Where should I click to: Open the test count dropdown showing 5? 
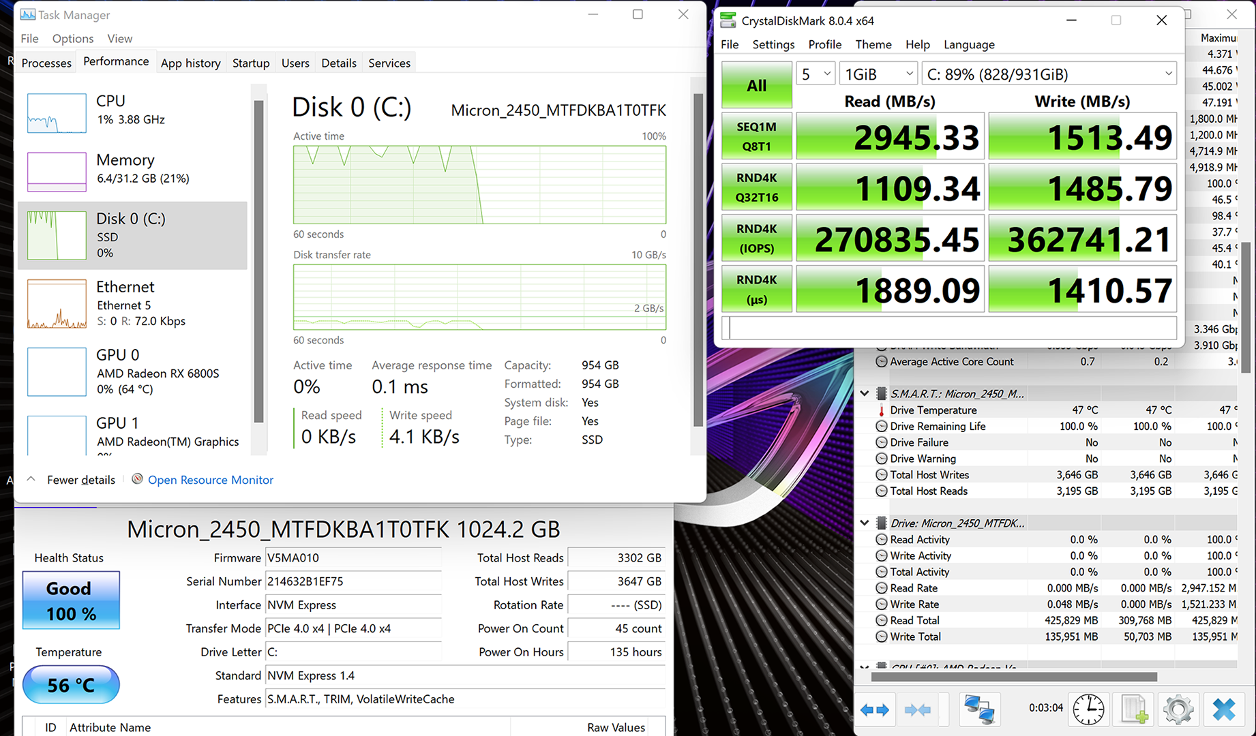point(816,74)
